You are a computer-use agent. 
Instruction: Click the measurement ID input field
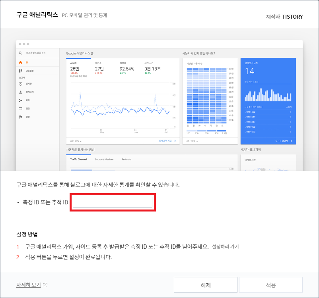coord(113,202)
